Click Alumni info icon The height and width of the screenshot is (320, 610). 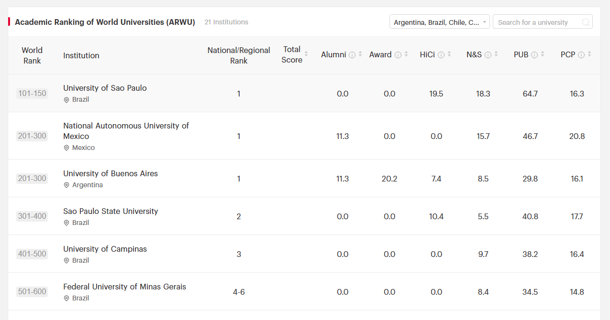[x=352, y=55]
